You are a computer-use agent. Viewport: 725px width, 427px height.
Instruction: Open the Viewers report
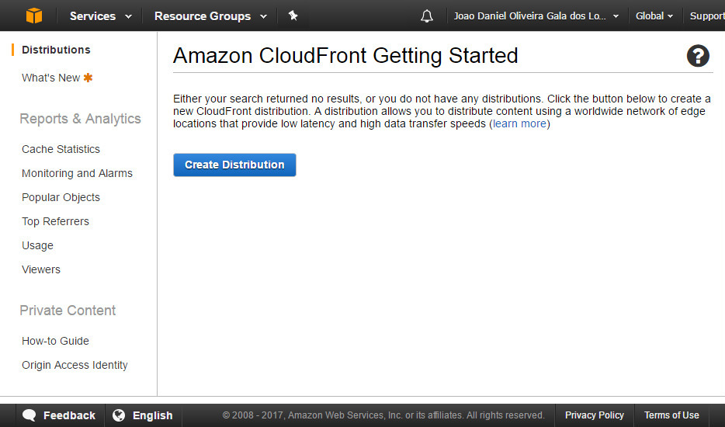(40, 269)
